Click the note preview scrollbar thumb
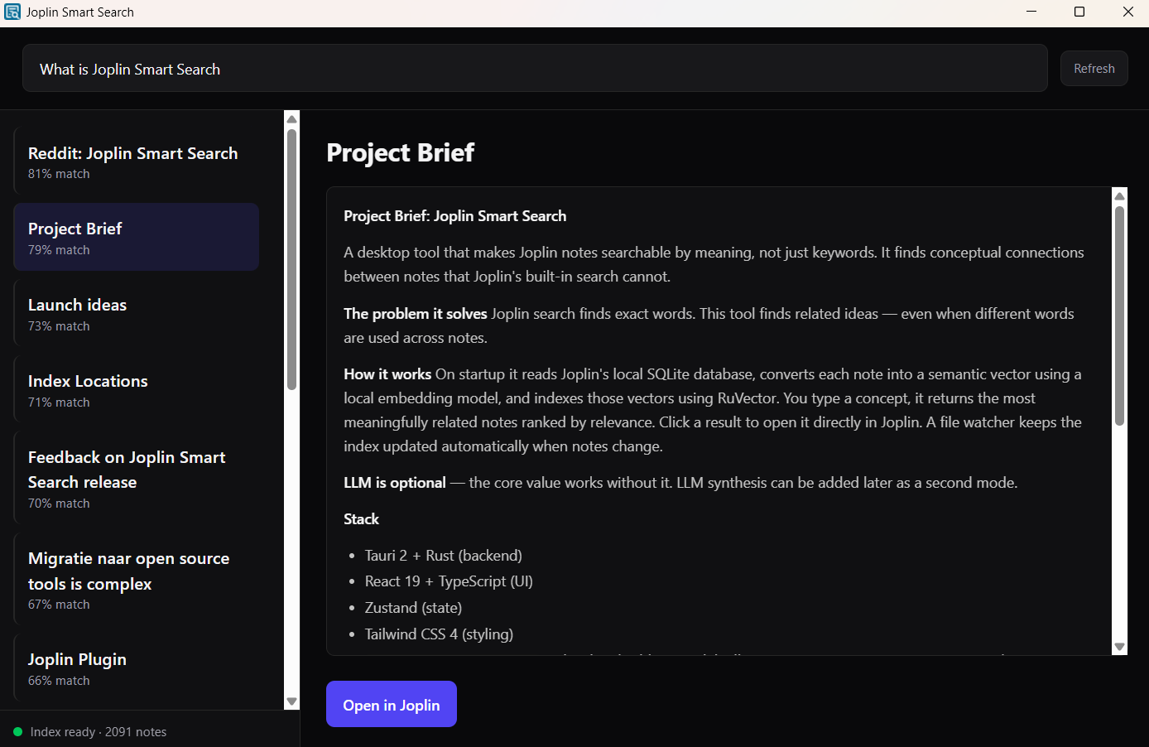 tap(1119, 315)
